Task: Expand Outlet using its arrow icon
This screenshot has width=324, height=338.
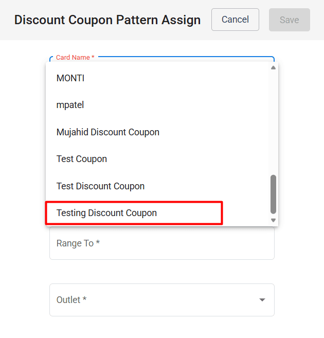Action: [262, 300]
